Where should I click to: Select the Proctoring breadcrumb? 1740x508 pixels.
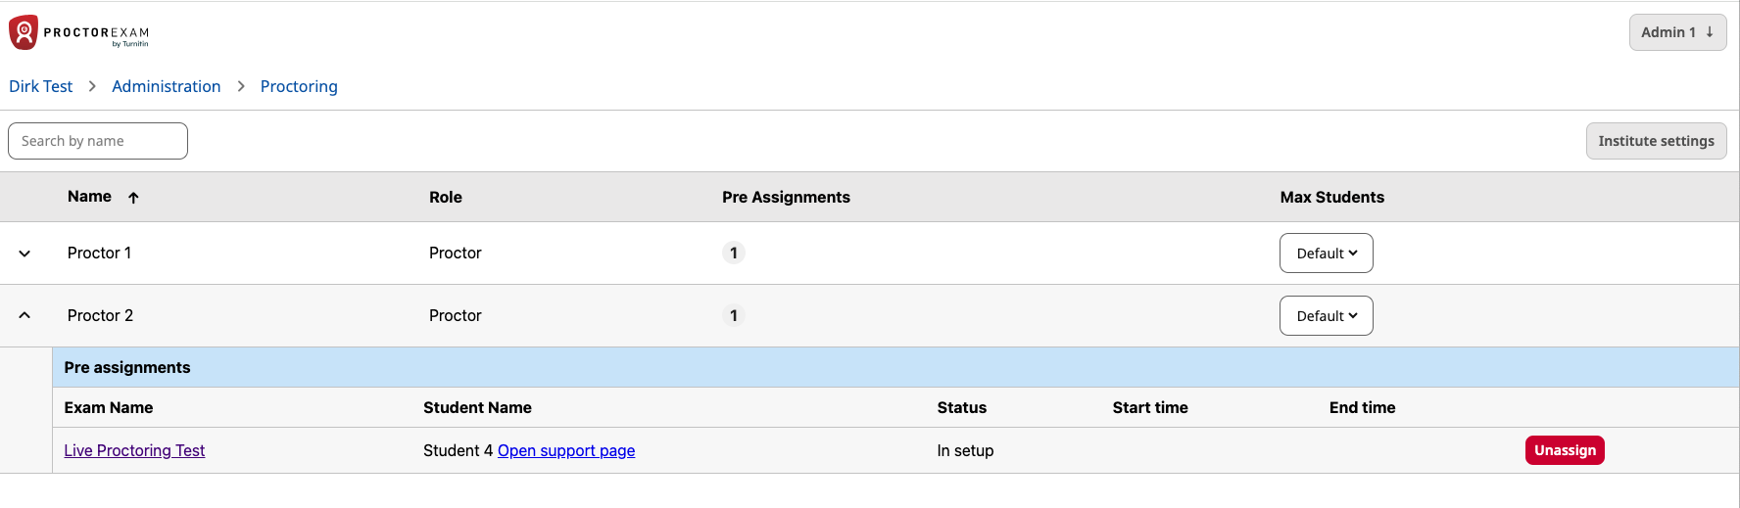299,86
